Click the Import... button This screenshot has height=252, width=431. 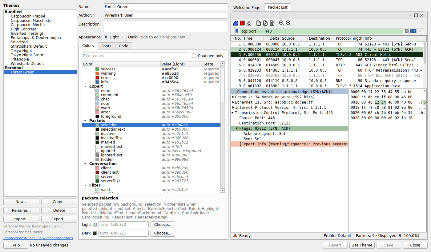(21, 219)
